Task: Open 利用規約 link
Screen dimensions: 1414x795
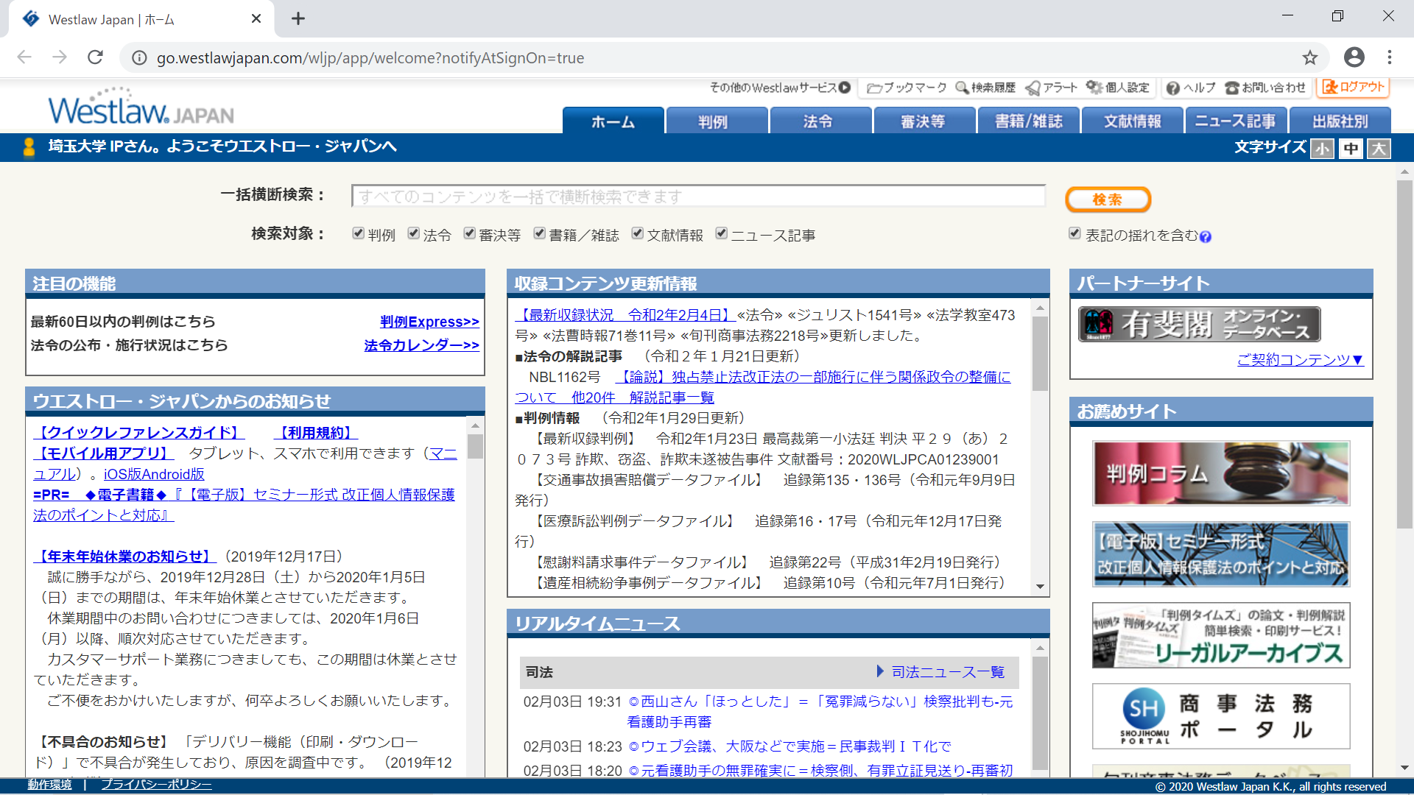Action: pos(316,433)
